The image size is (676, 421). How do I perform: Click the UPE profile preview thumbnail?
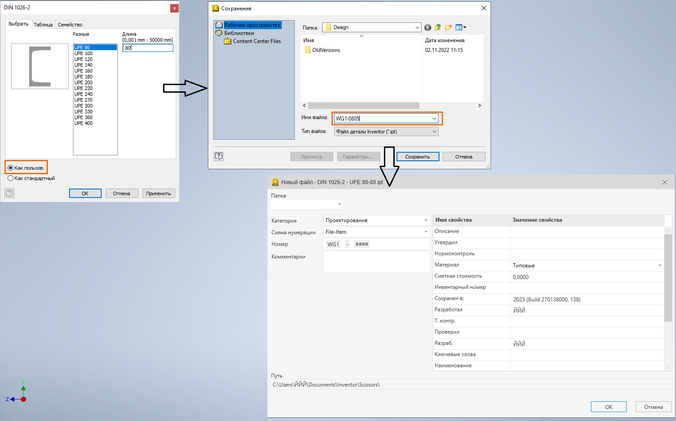point(40,66)
